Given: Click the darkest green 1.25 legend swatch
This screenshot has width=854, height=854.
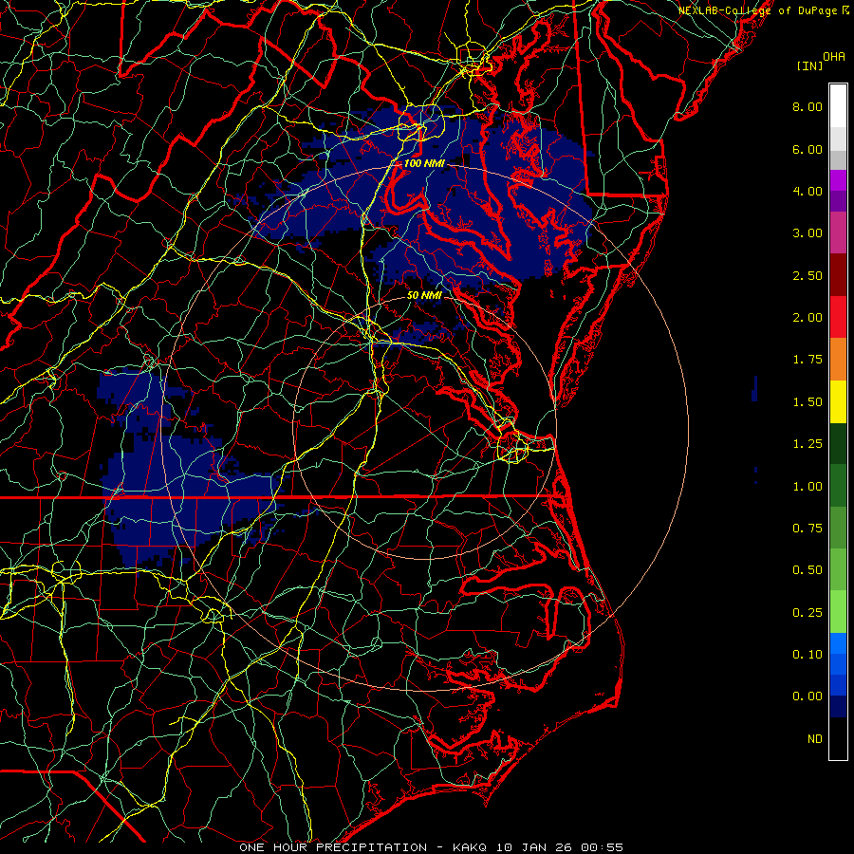Looking at the screenshot, I should tap(838, 443).
